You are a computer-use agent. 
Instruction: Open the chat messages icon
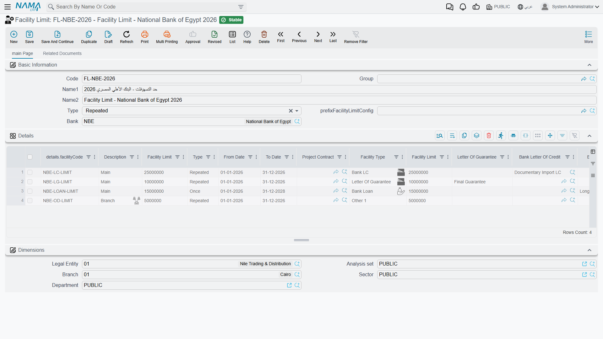450,7
